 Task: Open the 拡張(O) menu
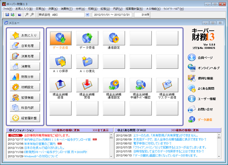[x=105, y=9]
